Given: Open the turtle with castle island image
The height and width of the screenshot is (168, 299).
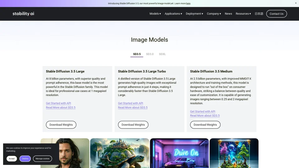Looking at the screenshot, I should click(120, 153).
